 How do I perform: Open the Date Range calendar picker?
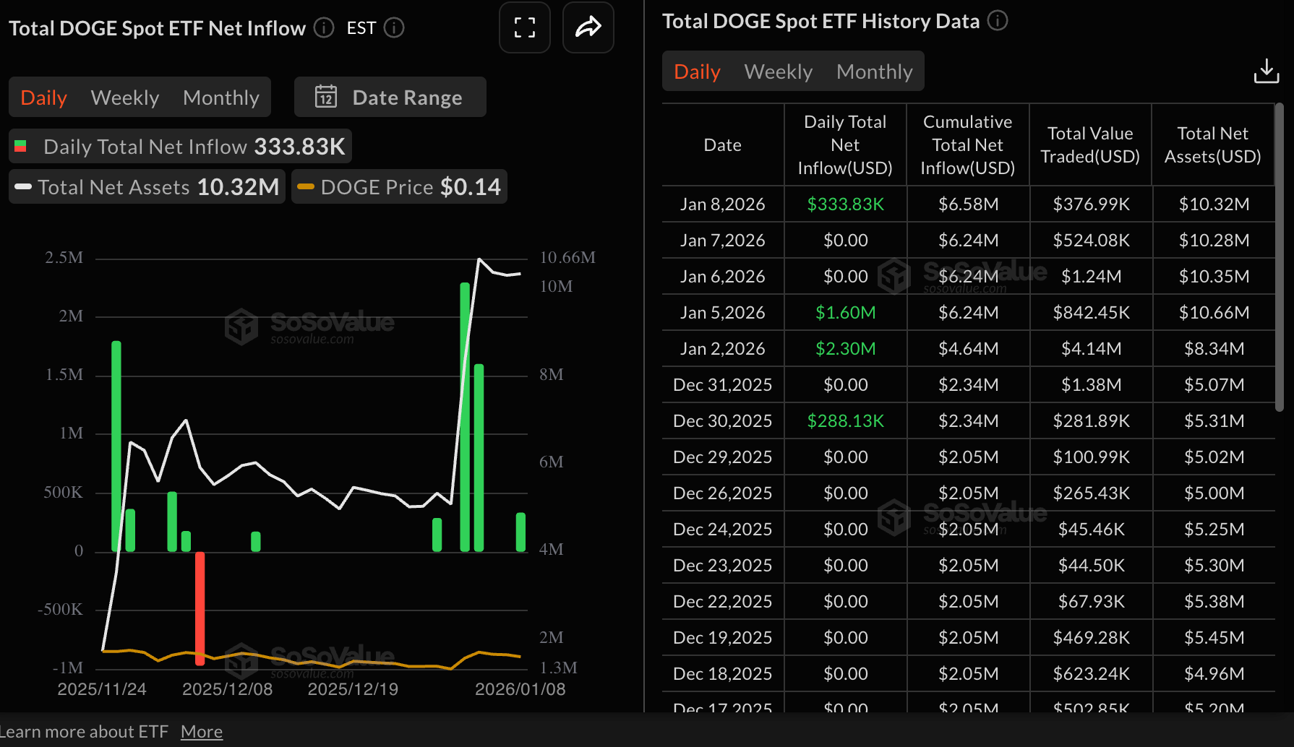pos(389,97)
